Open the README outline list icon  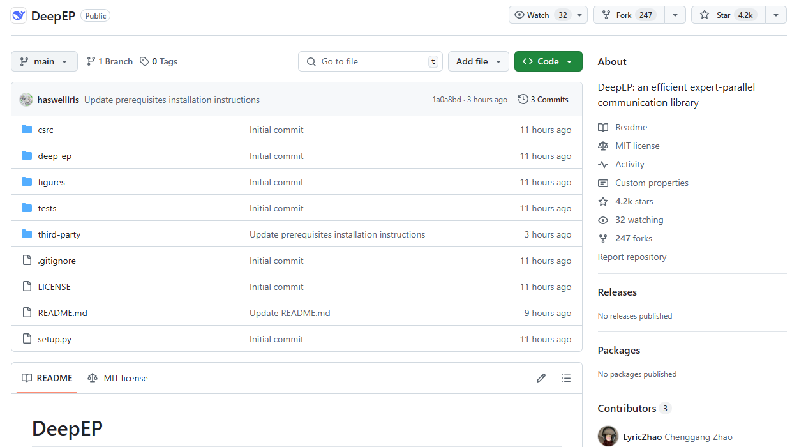[x=566, y=378]
